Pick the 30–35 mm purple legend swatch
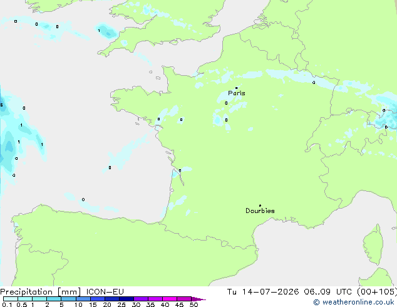Image resolution: width=397 pixels, height=307 pixels. 141,299
